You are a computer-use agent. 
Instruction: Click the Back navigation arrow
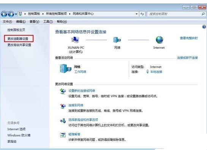(4, 14)
